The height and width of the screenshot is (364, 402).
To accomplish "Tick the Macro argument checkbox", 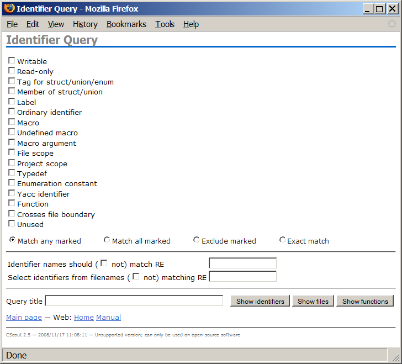I will pyautogui.click(x=12, y=142).
